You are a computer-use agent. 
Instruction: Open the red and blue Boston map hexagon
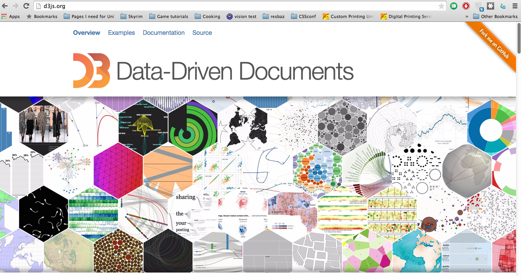tap(293, 213)
